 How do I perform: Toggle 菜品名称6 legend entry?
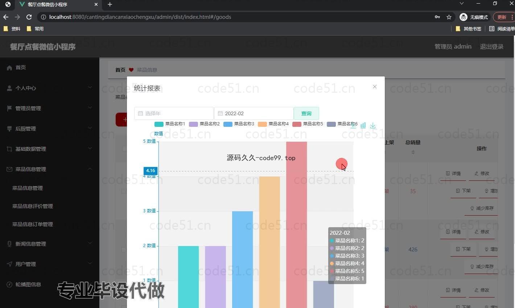tap(342, 124)
